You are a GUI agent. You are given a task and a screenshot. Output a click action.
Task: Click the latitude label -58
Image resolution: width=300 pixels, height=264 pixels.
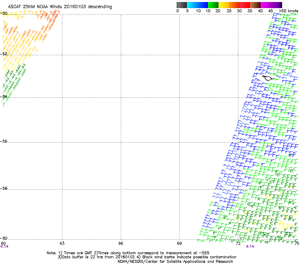pyautogui.click(x=4, y=188)
